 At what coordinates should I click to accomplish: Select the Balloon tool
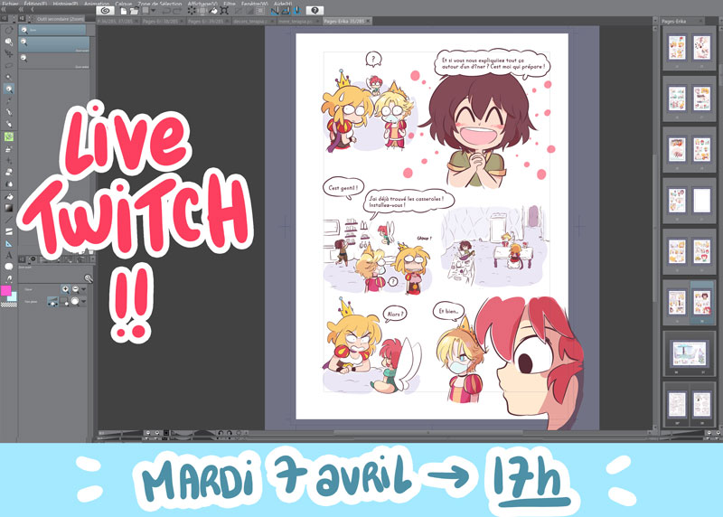click(x=9, y=267)
